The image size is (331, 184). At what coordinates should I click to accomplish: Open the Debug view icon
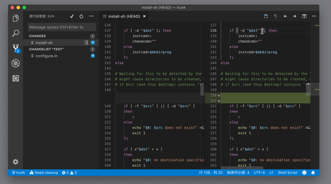16,63
